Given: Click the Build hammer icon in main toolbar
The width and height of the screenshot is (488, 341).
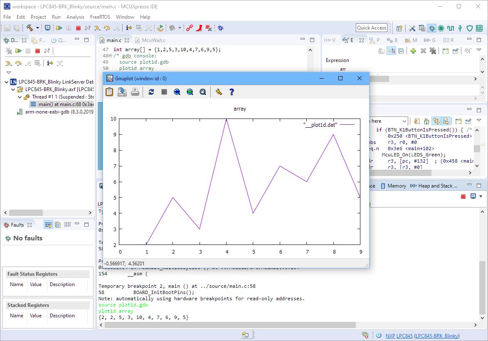Looking at the screenshot, I should (30, 28).
